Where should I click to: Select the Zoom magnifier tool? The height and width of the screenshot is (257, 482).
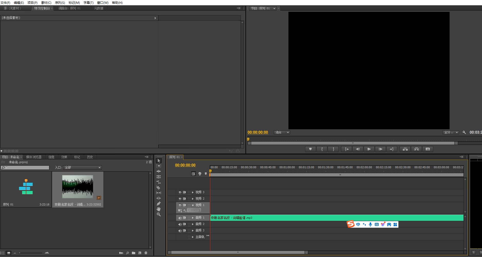tap(159, 214)
